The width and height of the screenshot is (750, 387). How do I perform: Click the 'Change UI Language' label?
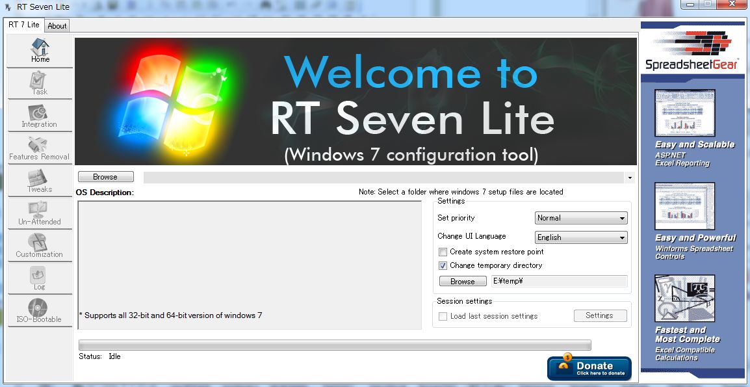(x=472, y=236)
